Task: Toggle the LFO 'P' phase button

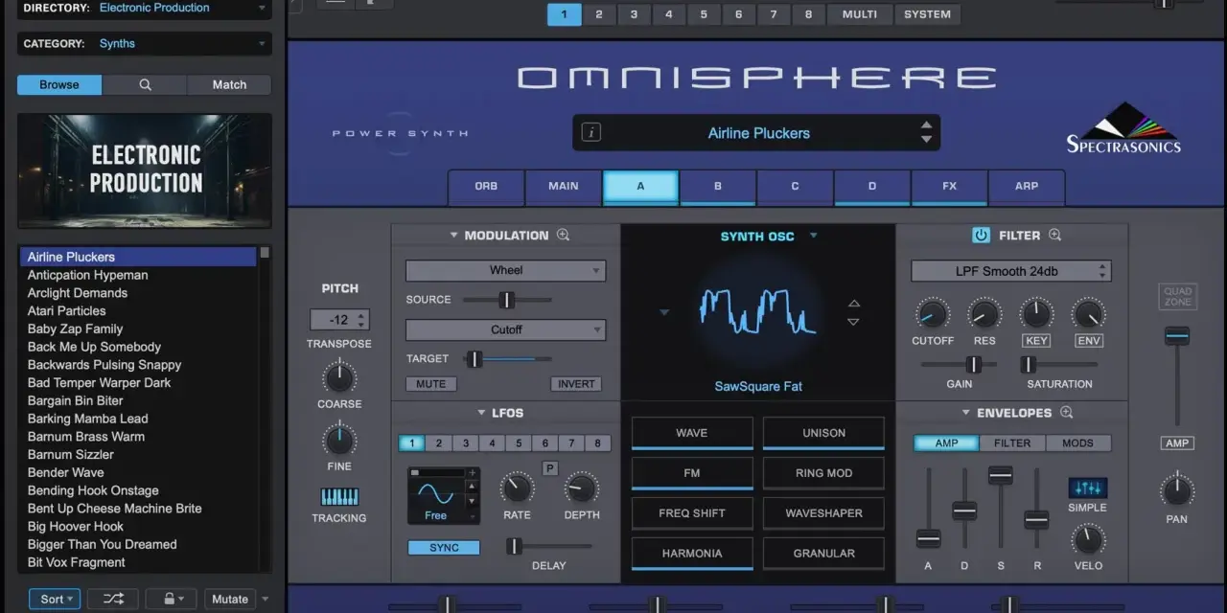Action: click(x=549, y=468)
